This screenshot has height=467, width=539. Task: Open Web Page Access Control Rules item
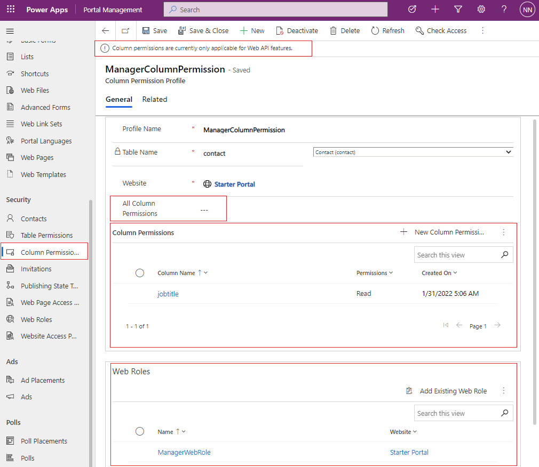(x=50, y=302)
